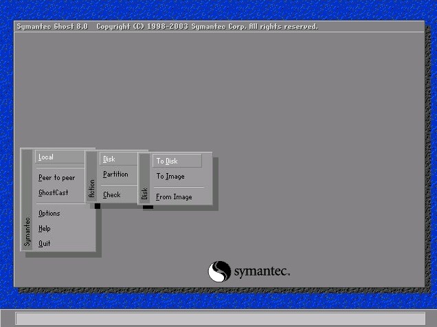This screenshot has height=327, width=437.
Task: Click the From Image option
Action: tap(175, 197)
